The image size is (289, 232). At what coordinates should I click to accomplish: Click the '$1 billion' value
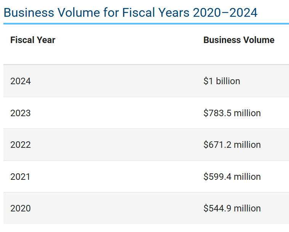click(x=222, y=81)
